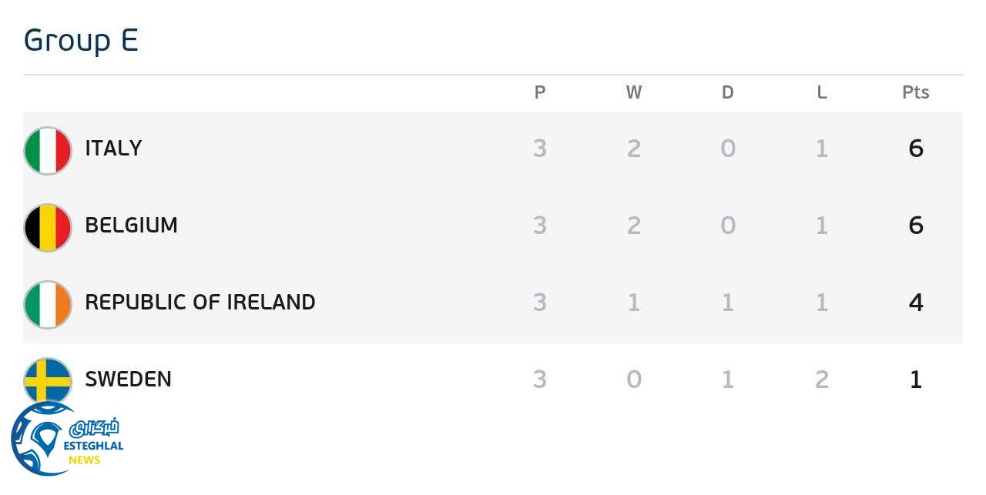Open the REPUBLIC OF IRELAND team link
986x495 pixels.
[x=200, y=302]
